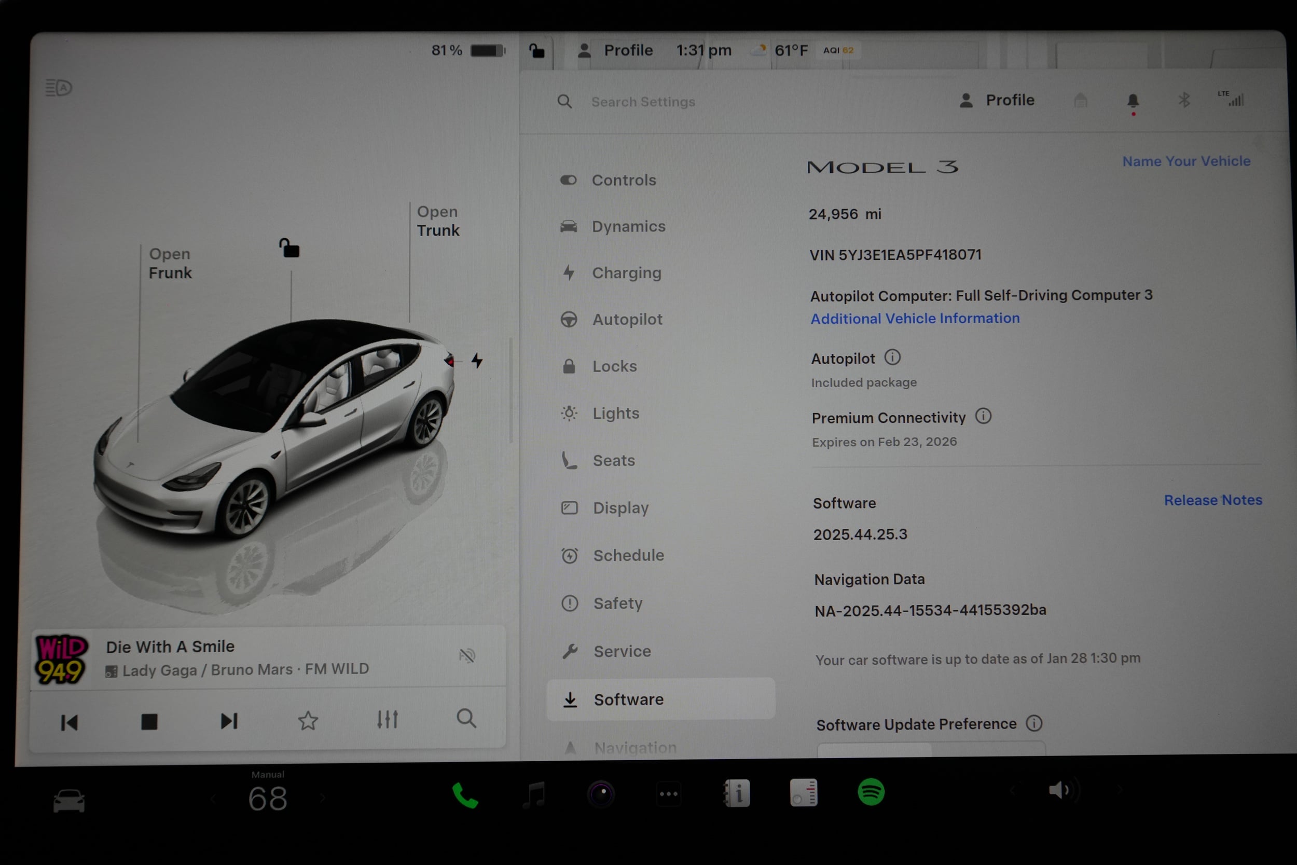Expand Software Update Preference info tooltip
This screenshot has width=1297, height=865.
pyautogui.click(x=1035, y=723)
